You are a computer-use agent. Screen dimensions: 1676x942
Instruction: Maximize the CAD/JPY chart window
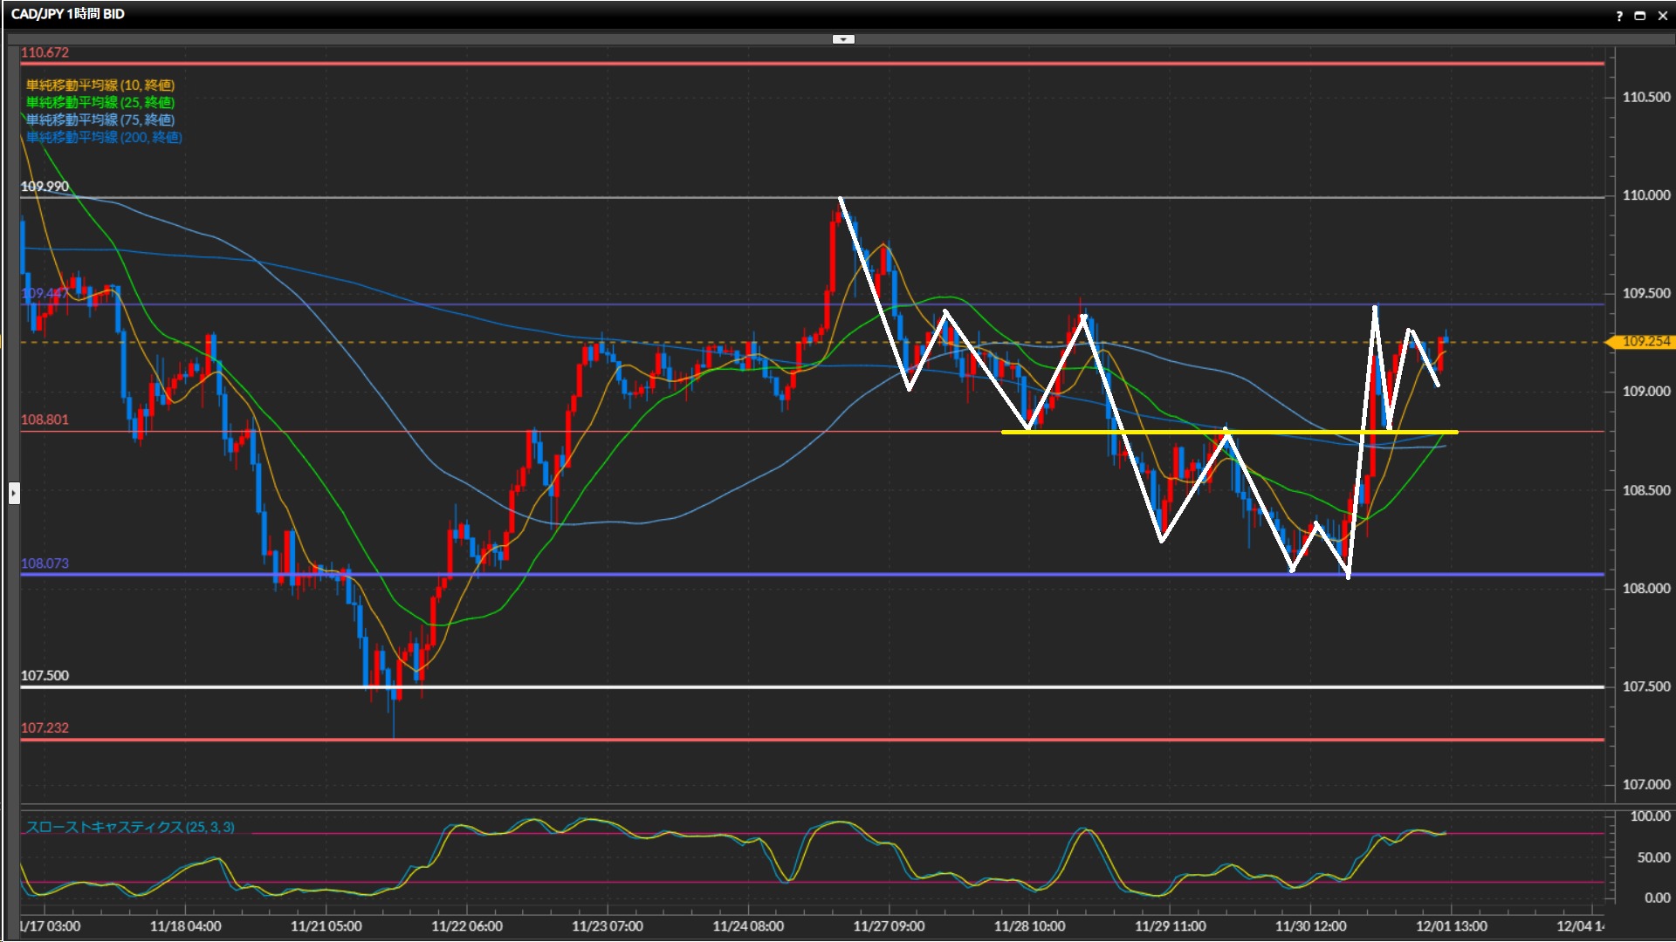coord(1640,16)
